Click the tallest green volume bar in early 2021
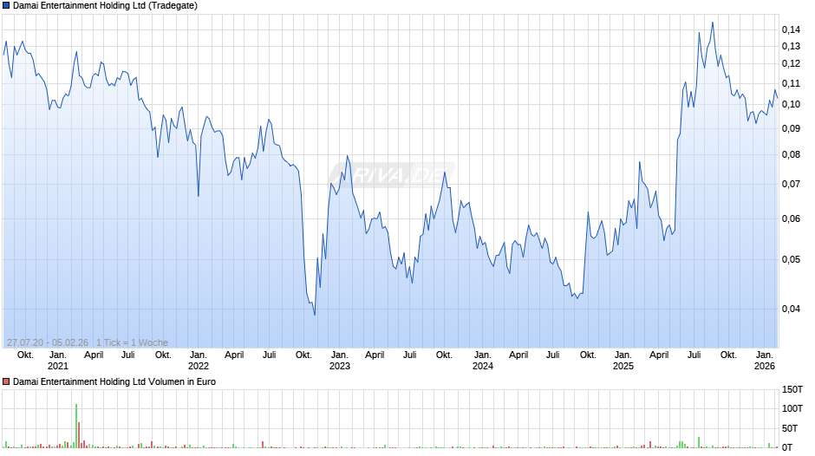This screenshot has height=456, width=815. (x=76, y=426)
